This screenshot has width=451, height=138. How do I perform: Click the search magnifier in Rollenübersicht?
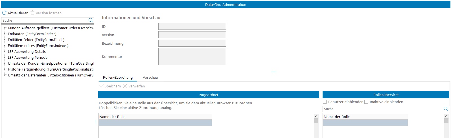pyautogui.click(x=446, y=109)
